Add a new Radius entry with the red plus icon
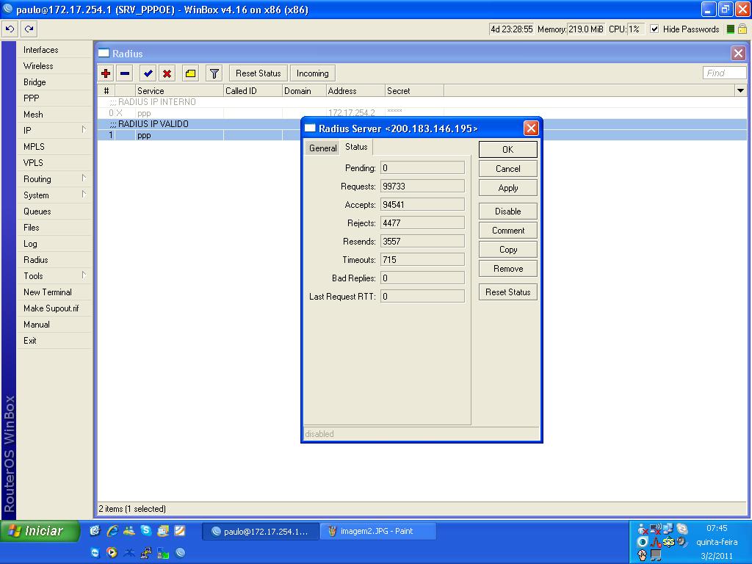752x564 pixels. pos(106,73)
